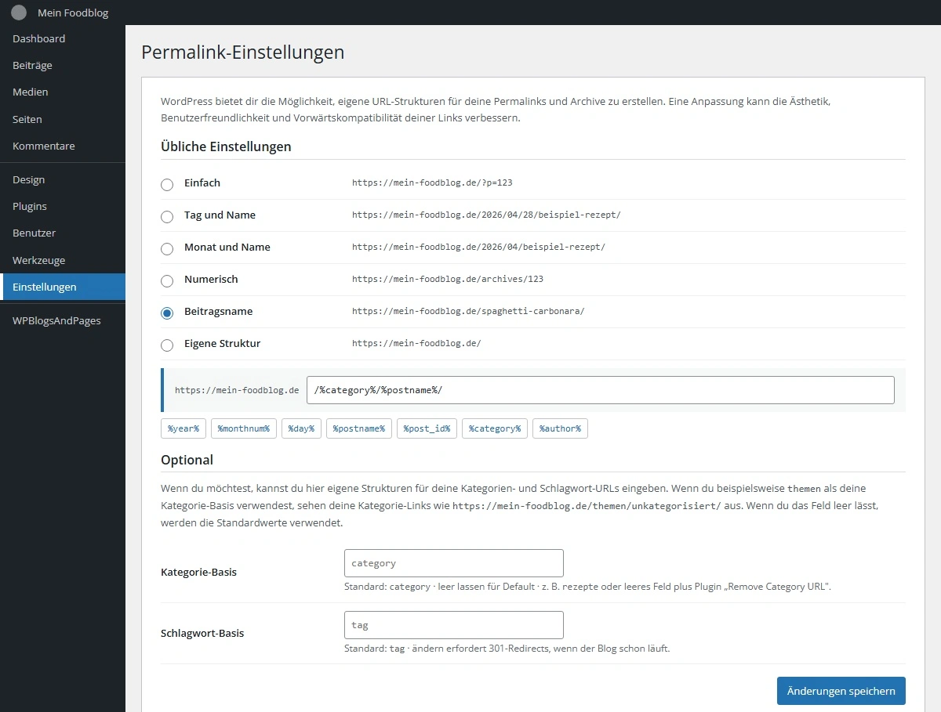Viewport: 941px width, 712px height.
Task: Insert the %day% tag button
Action: [301, 428]
